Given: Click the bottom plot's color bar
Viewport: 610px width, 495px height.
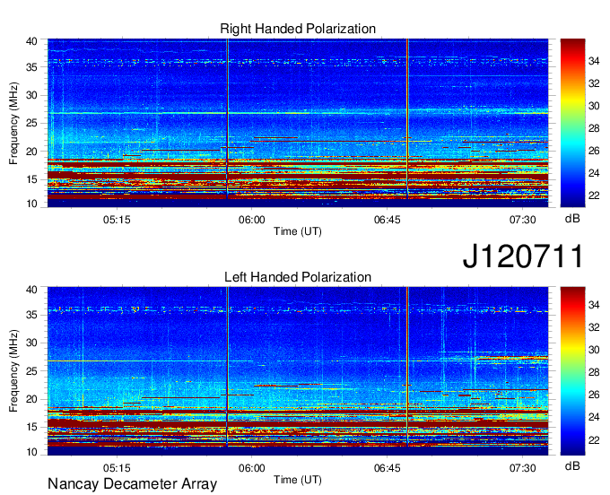Looking at the screenshot, I should pyautogui.click(x=572, y=371).
